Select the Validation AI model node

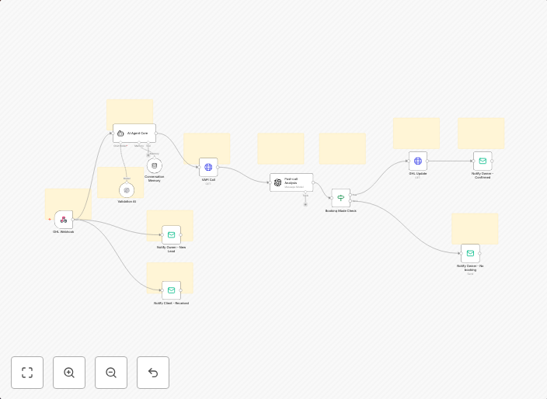point(127,190)
